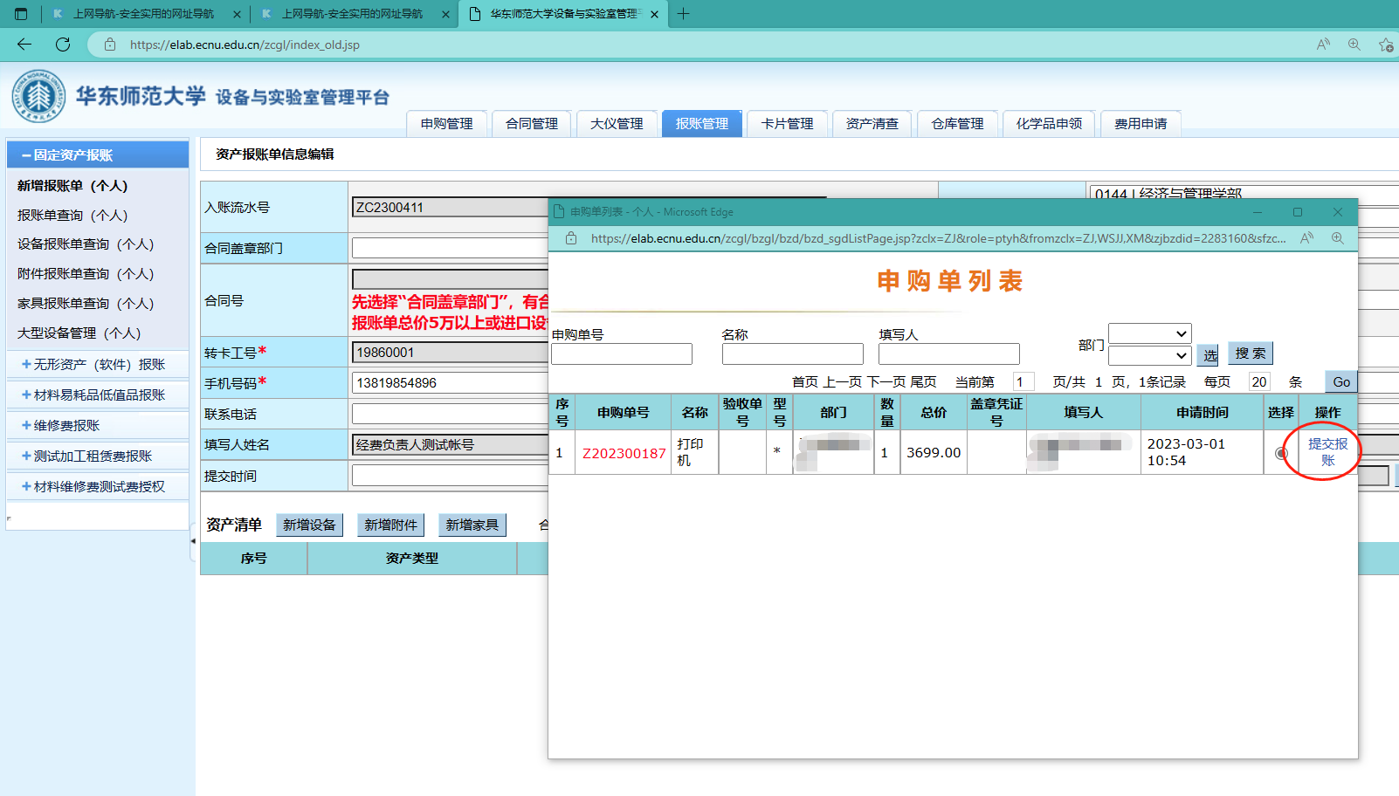Click the 新增家具 button

pyautogui.click(x=472, y=525)
